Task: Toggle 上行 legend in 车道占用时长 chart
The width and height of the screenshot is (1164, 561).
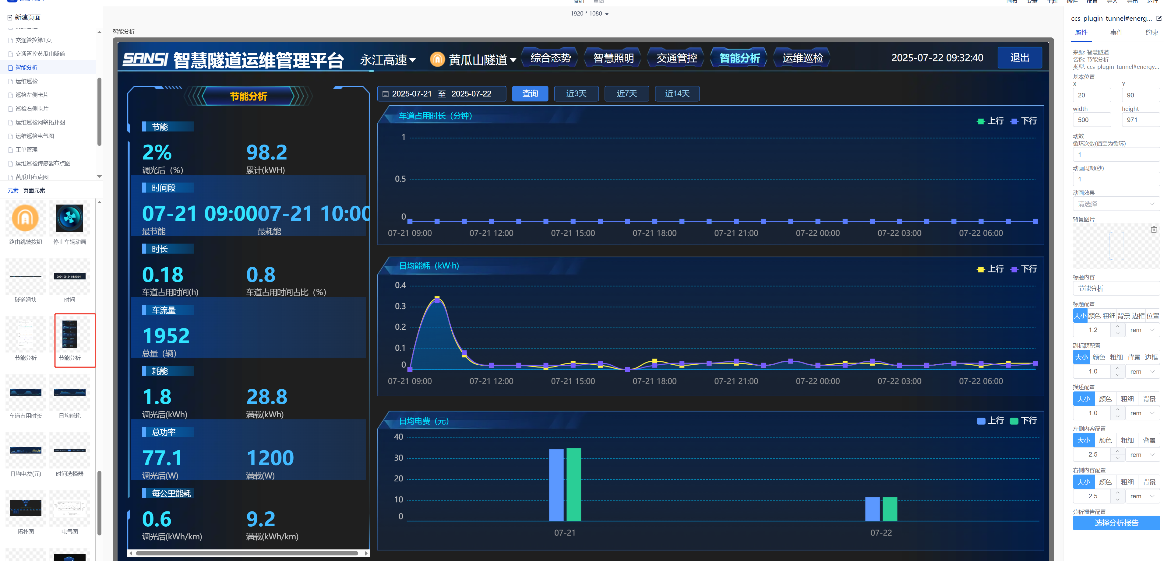Action: click(990, 121)
